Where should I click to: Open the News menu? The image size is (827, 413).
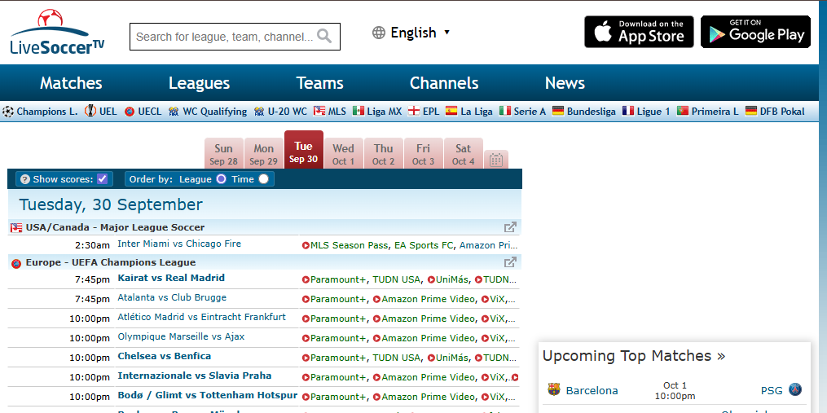coord(565,83)
